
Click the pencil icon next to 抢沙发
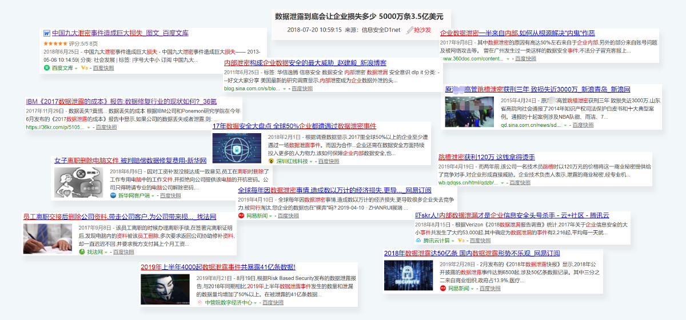coord(409,30)
